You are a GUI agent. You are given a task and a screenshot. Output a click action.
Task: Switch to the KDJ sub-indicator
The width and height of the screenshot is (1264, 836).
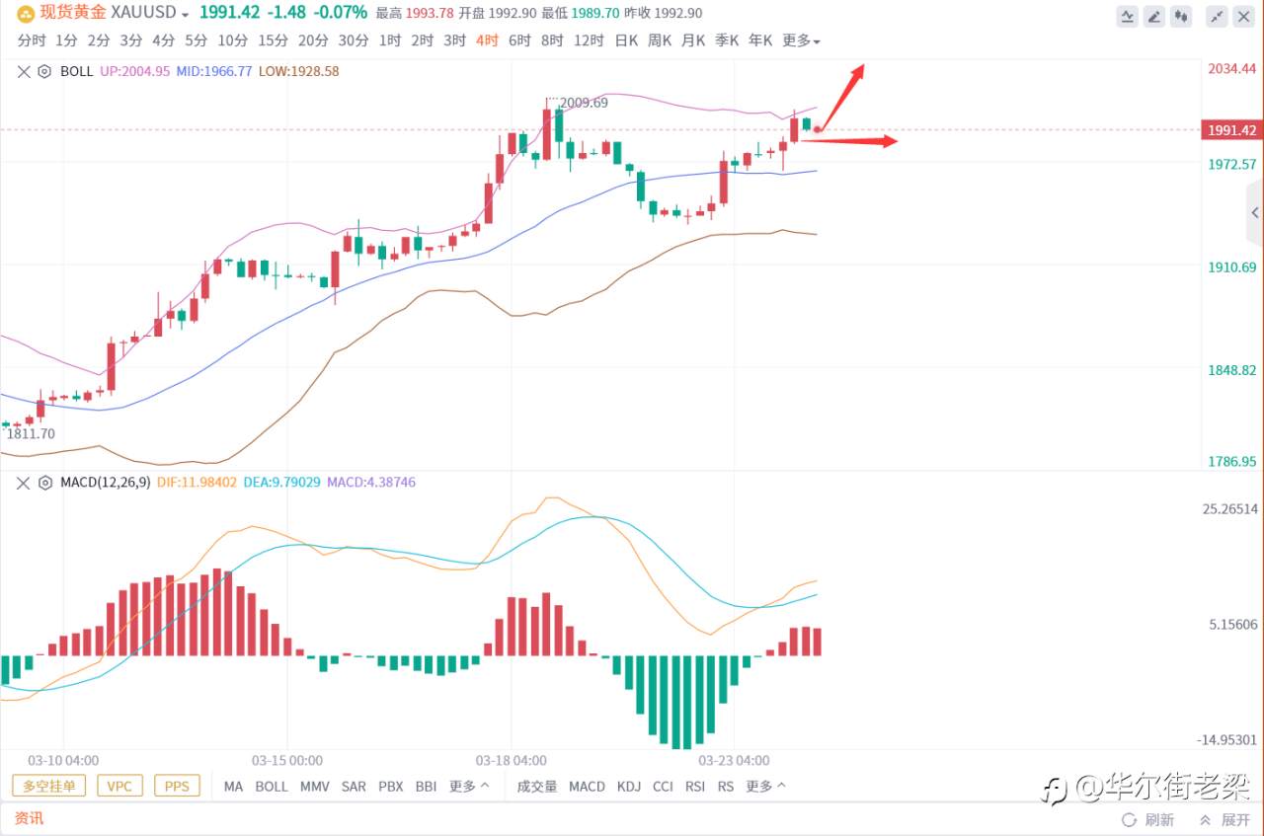tap(628, 787)
